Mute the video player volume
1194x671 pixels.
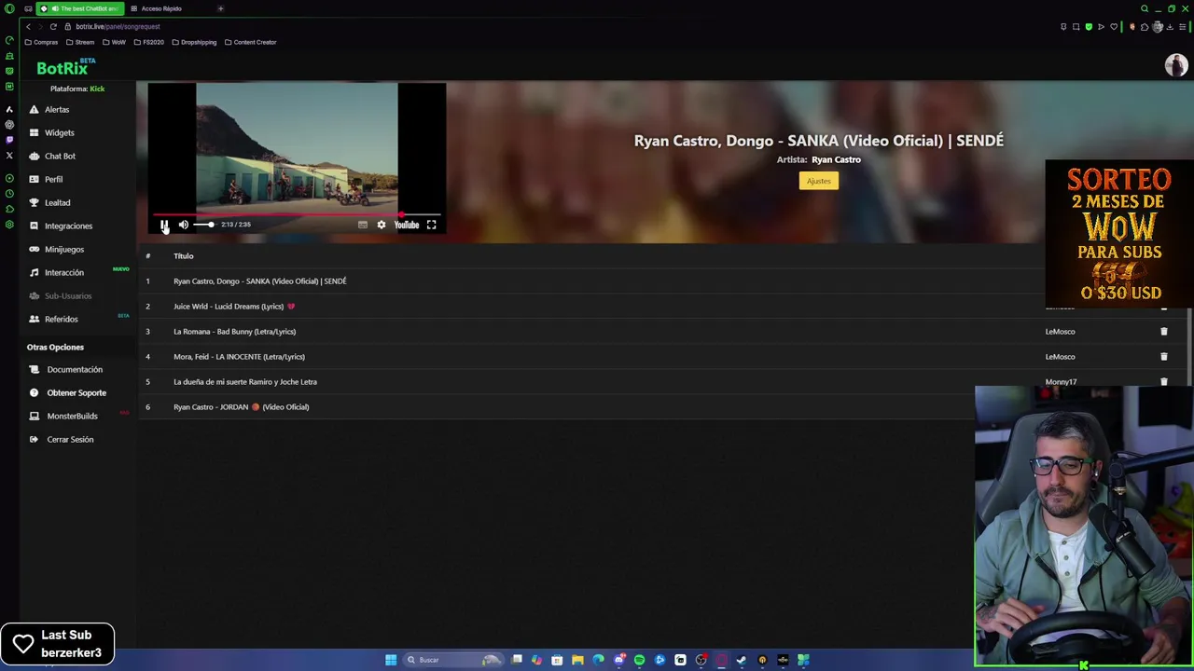click(x=184, y=225)
